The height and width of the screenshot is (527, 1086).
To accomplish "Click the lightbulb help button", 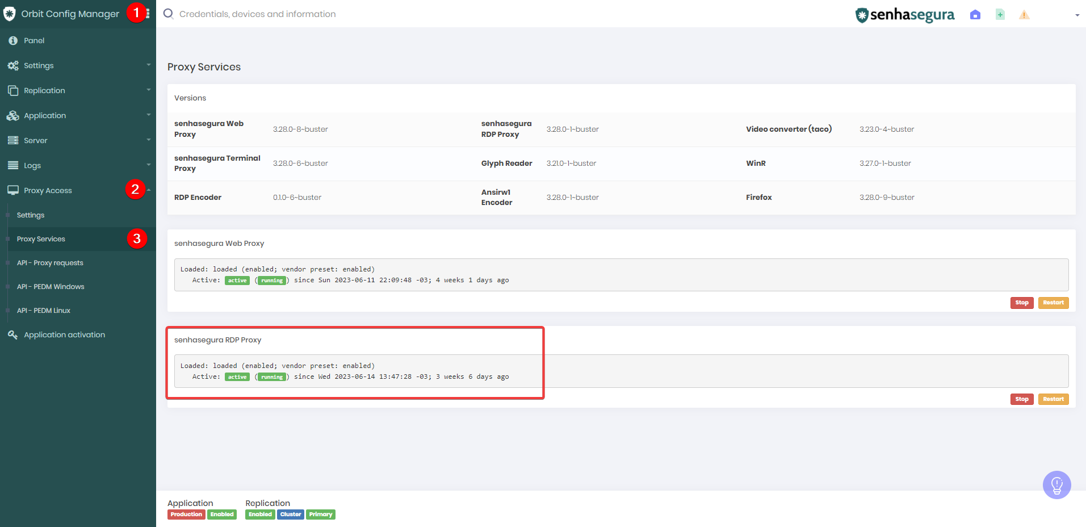I will pyautogui.click(x=1056, y=485).
